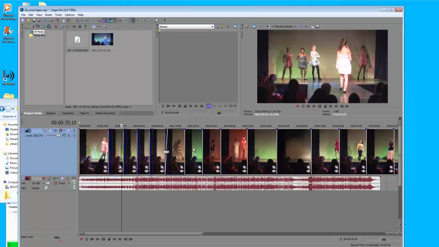Toggle the Auto Ripple toolbar icon

[x=111, y=20]
